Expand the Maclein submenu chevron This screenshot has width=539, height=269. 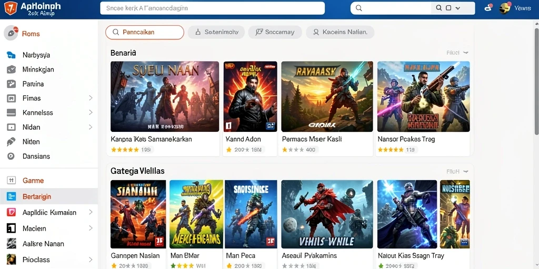click(x=91, y=228)
